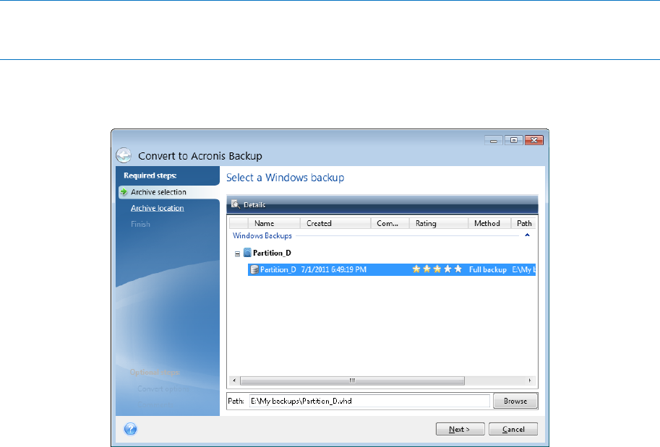The width and height of the screenshot is (660, 447).
Task: Select the 7/1/2011 6:49:19 PM entry
Action: (x=333, y=269)
